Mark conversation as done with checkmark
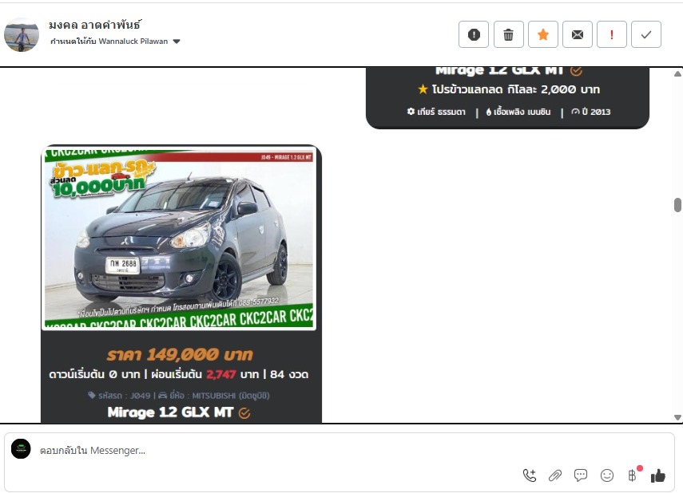 [646, 34]
